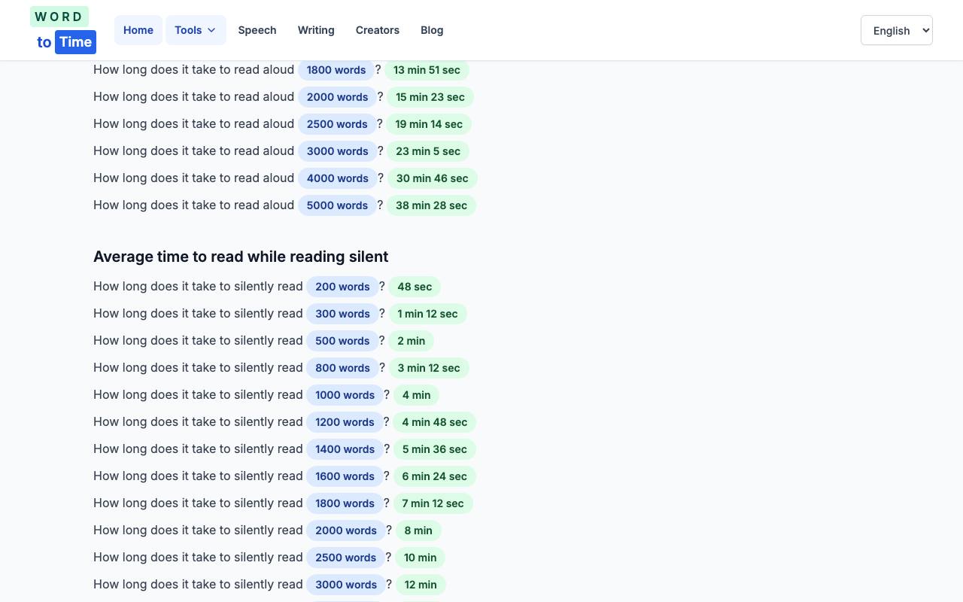Select the 1200 words silent read badge
The height and width of the screenshot is (602, 963).
click(x=345, y=422)
